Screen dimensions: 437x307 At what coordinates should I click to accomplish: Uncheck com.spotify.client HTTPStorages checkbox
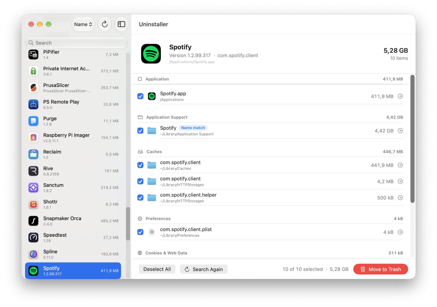(140, 181)
